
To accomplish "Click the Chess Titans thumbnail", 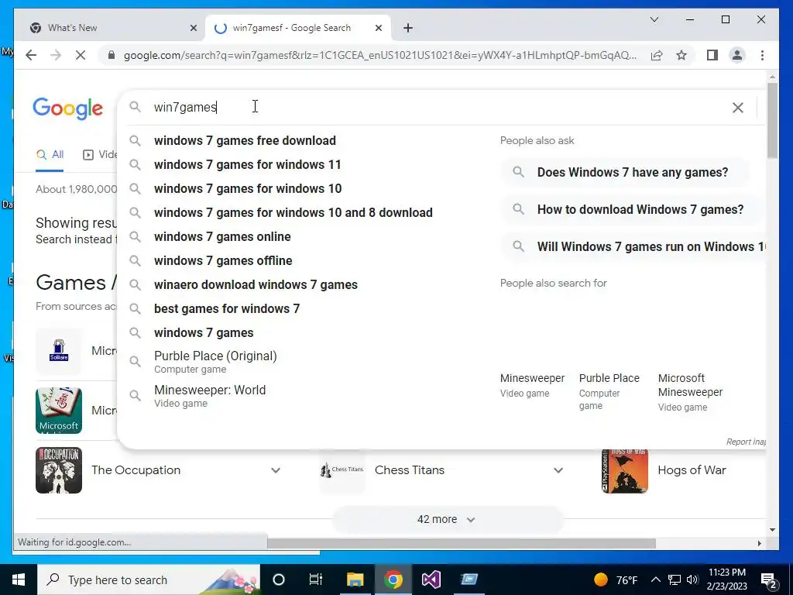I will pos(342,470).
